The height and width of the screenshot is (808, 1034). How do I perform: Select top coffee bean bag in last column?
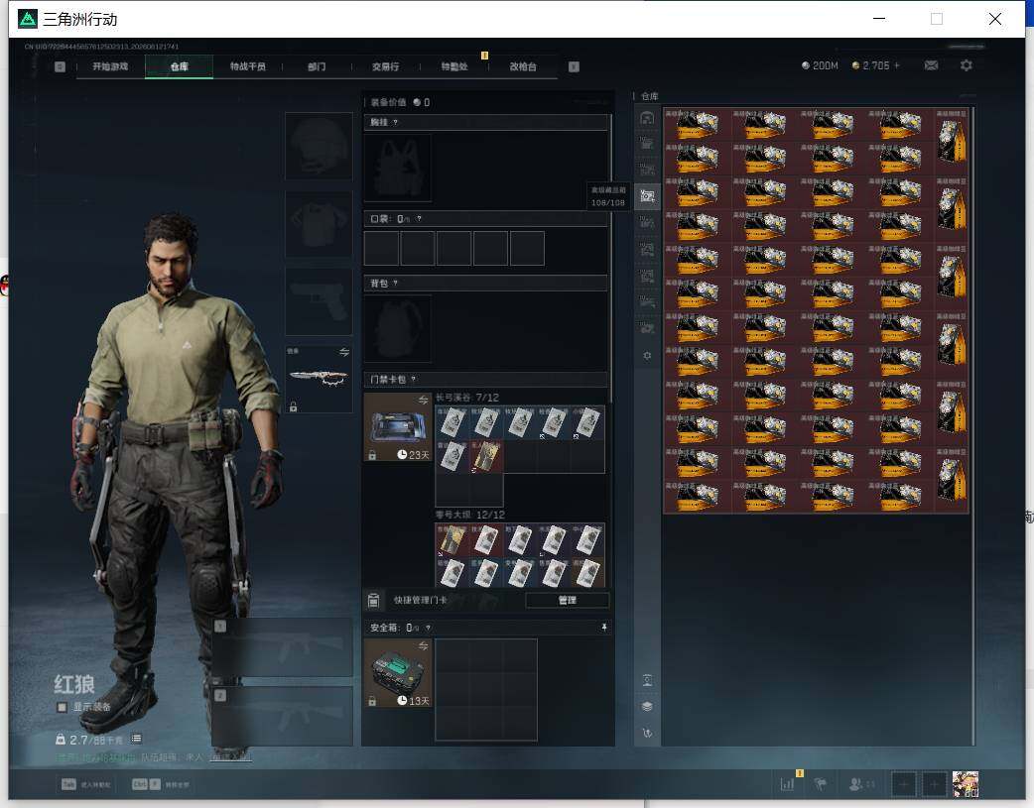click(952, 142)
